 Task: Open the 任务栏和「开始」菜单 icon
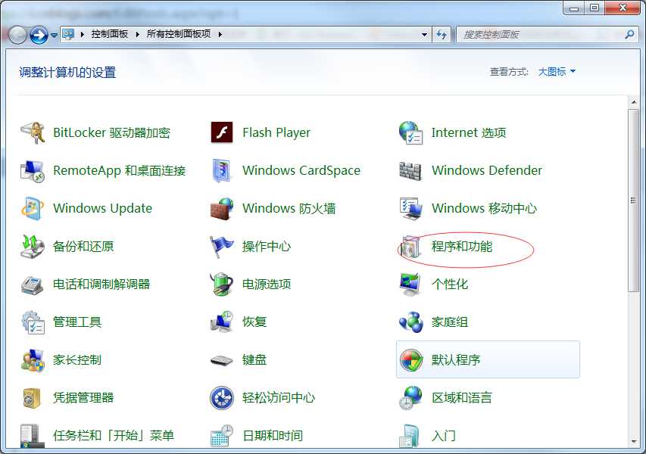click(x=33, y=436)
